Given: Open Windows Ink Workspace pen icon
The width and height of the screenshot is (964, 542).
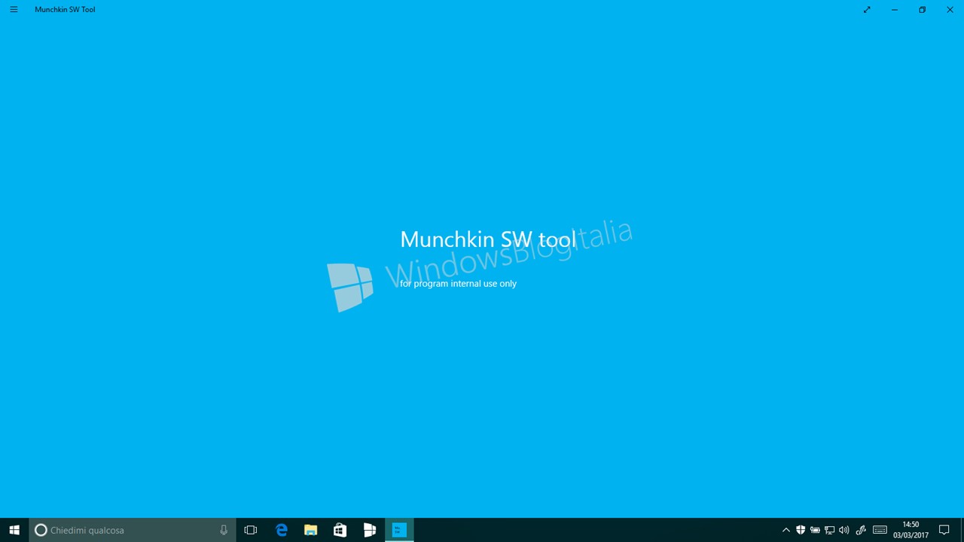Looking at the screenshot, I should point(861,530).
